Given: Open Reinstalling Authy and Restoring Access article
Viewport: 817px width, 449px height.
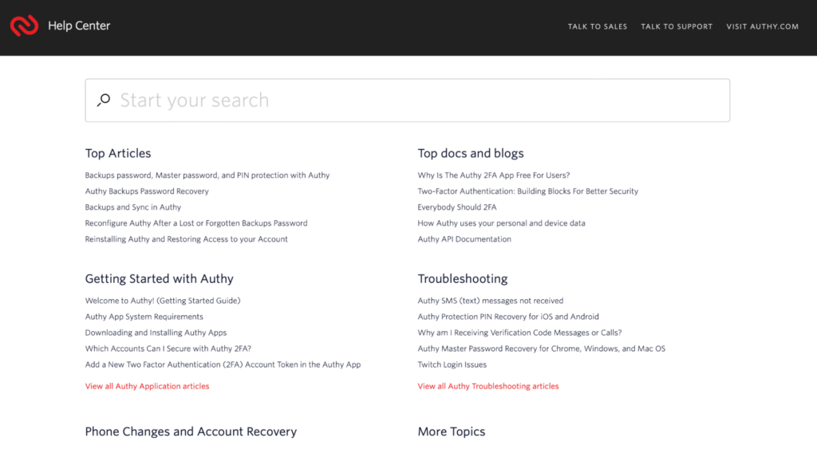Looking at the screenshot, I should (x=186, y=239).
